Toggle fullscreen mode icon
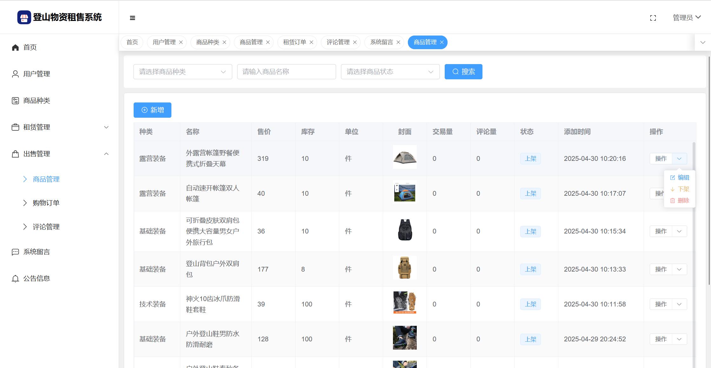 653,18
